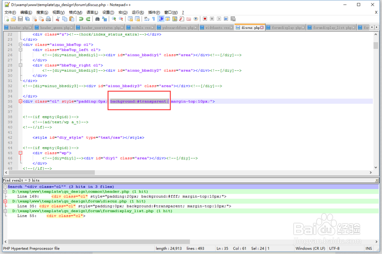Click the Redo green arrow icon
Image resolution: width=382 pixels, height=254 pixels.
coord(88,19)
